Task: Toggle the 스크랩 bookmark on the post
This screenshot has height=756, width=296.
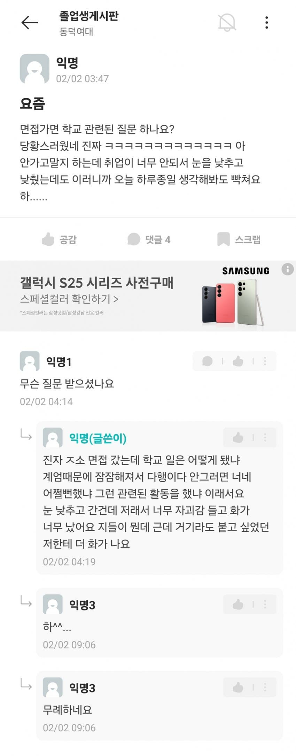Action: (x=239, y=239)
